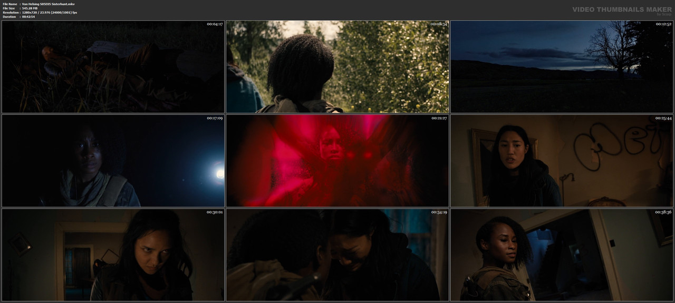Select the file name 'Van Helsing S05E05 Sisterhunt.mkv'
The height and width of the screenshot is (303, 675).
click(x=49, y=4)
